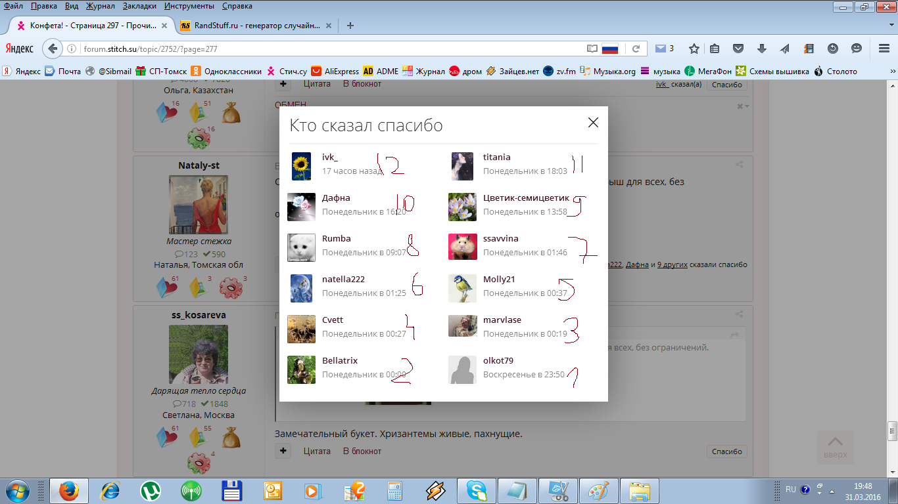The image size is (898, 504).
Task: Open the downloads arrow icon in toolbar
Action: [762, 49]
